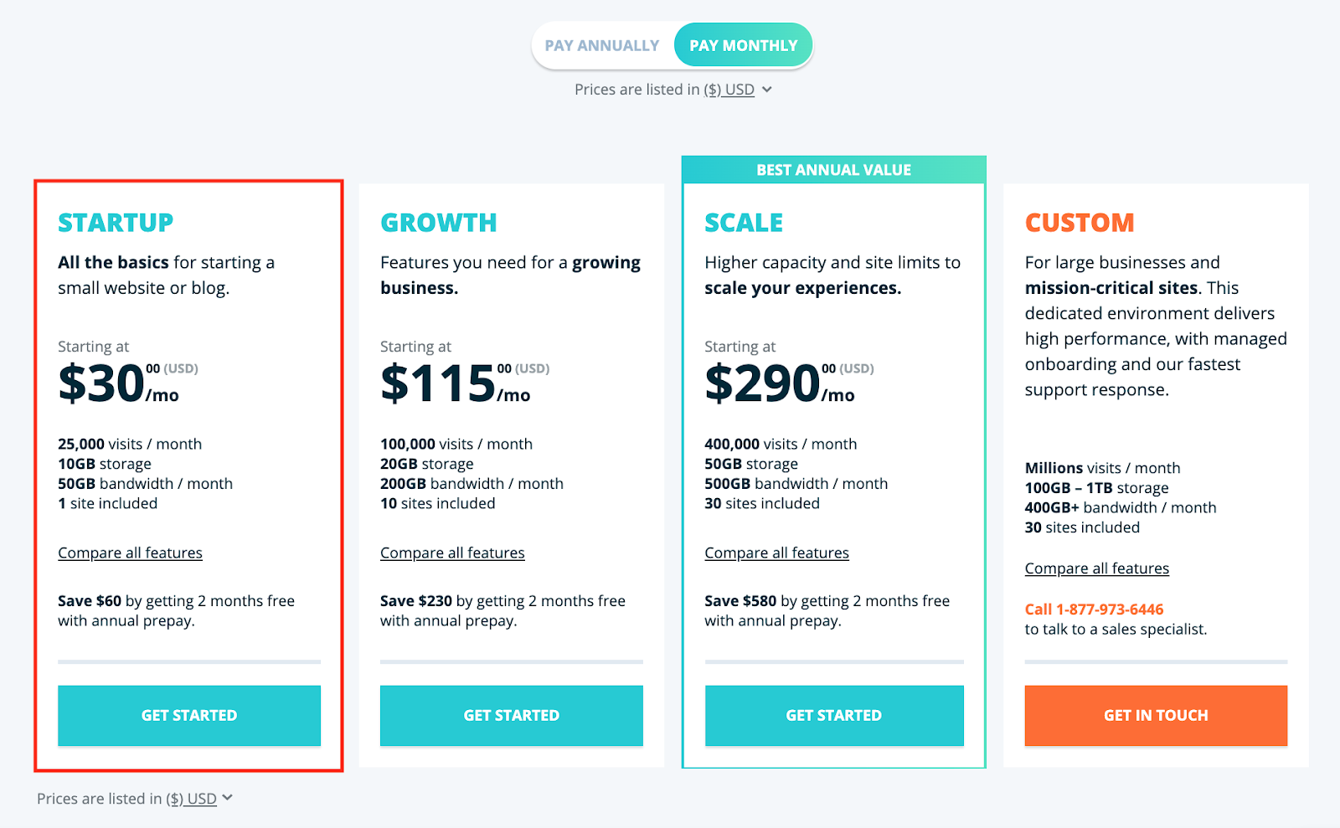Viewport: 1340px width, 828px height.
Task: Click the Startup plan heading
Action: click(116, 223)
